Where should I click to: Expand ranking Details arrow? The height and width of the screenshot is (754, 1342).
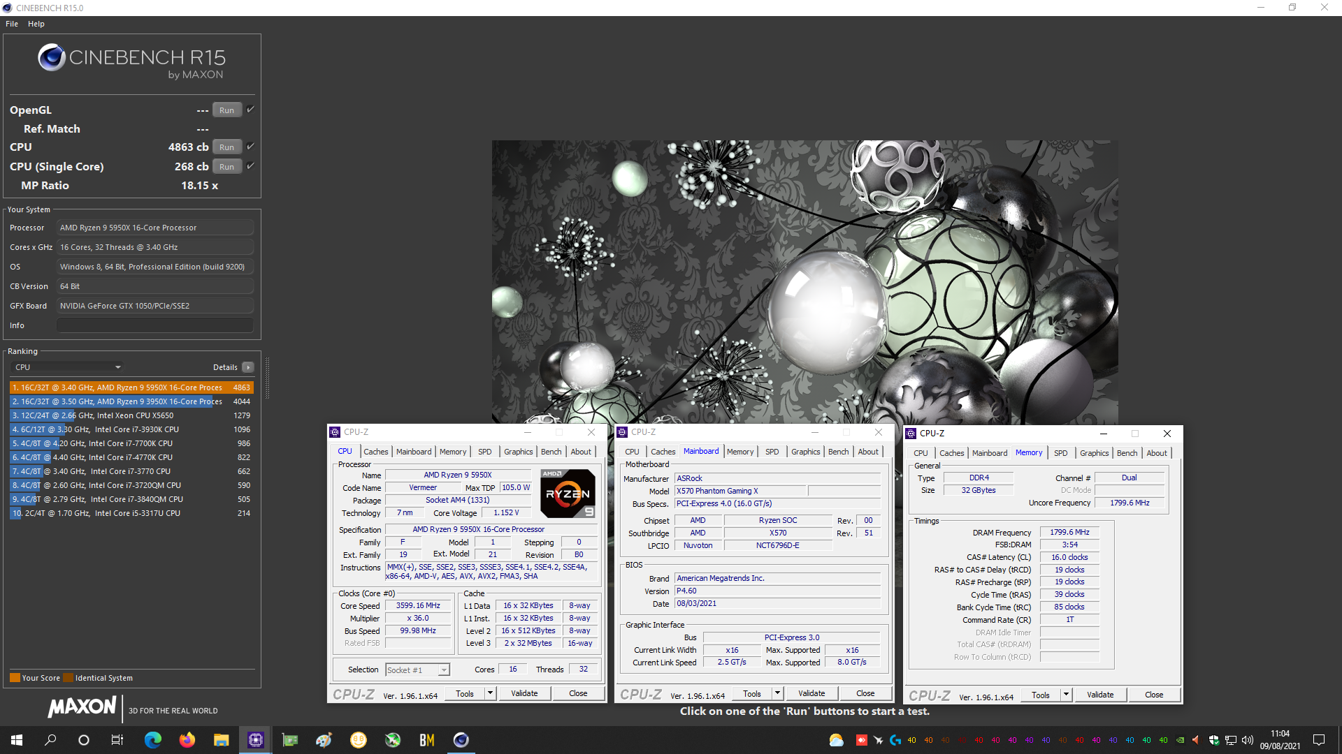pyautogui.click(x=247, y=367)
